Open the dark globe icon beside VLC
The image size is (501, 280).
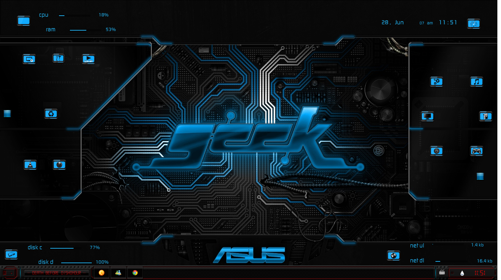coord(59,165)
